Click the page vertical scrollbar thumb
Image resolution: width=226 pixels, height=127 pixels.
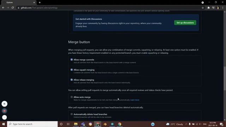pyautogui.click(x=225, y=78)
